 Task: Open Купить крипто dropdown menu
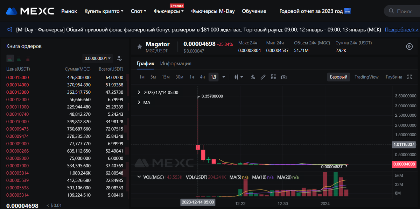pos(104,11)
